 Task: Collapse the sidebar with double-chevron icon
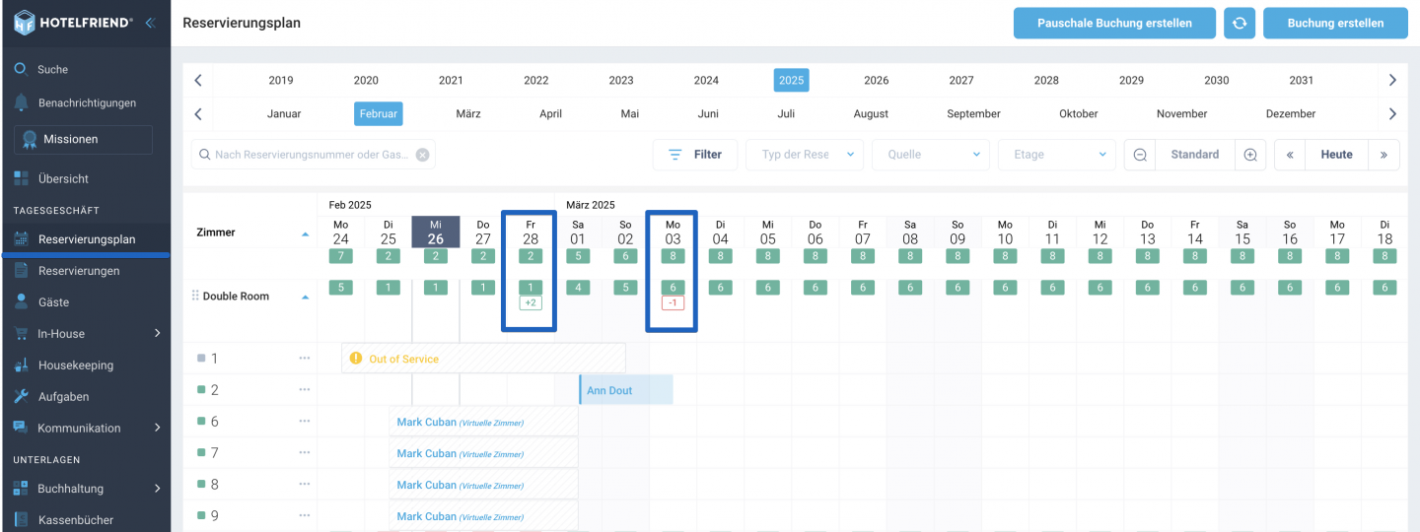coord(150,23)
